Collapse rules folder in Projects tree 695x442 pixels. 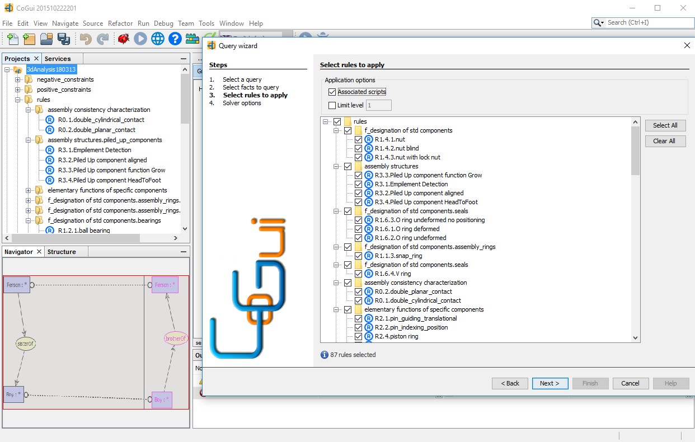click(x=18, y=100)
